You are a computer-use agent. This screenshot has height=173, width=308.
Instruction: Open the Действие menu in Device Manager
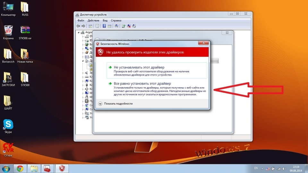click(93, 21)
